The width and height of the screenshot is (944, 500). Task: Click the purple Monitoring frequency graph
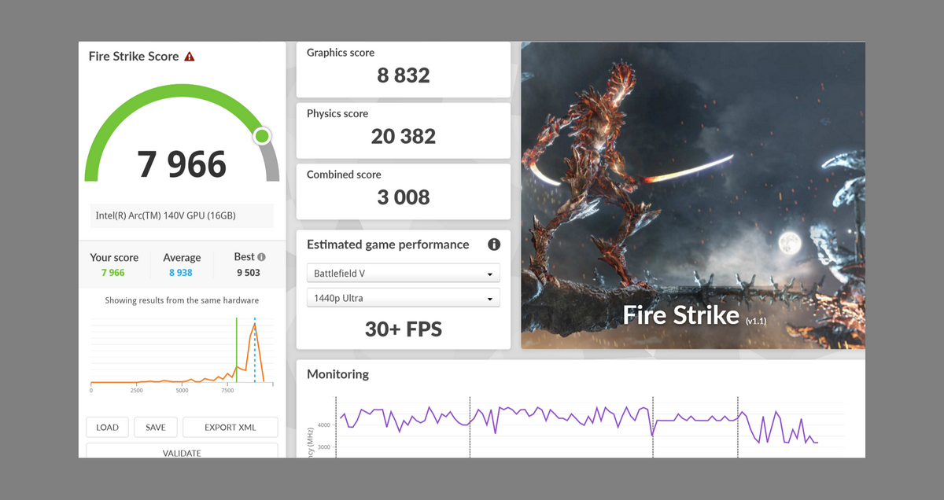click(x=579, y=425)
